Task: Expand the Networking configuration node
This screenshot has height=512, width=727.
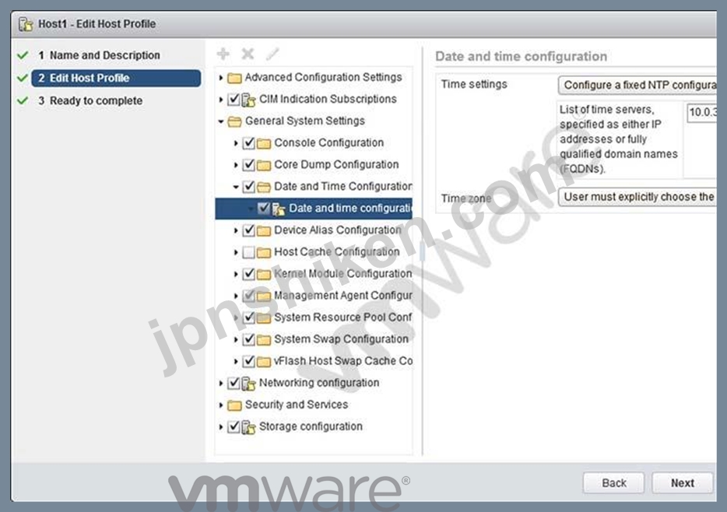Action: click(x=221, y=383)
